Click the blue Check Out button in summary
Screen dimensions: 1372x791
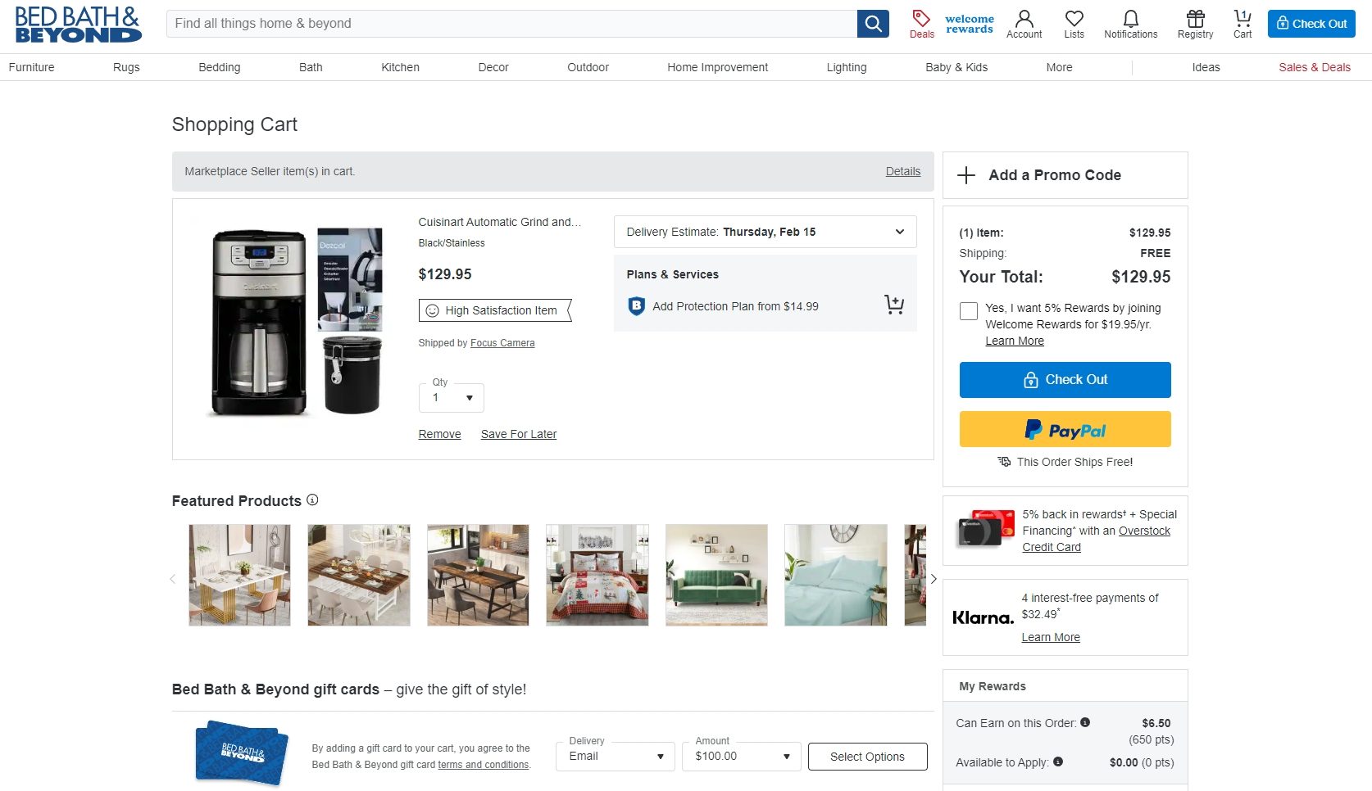pyautogui.click(x=1065, y=380)
